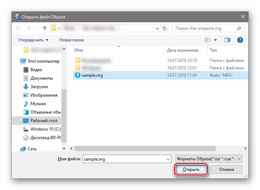Click the sidebar vertical scrollbar thumb

pos(64,116)
